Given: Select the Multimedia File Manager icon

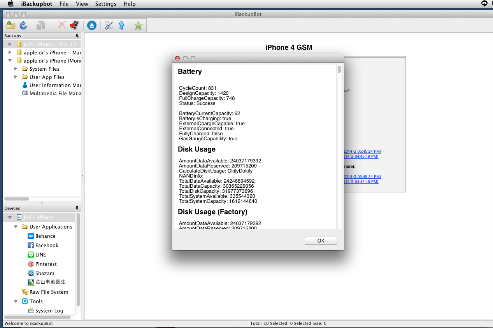Looking at the screenshot, I should pos(25,93).
